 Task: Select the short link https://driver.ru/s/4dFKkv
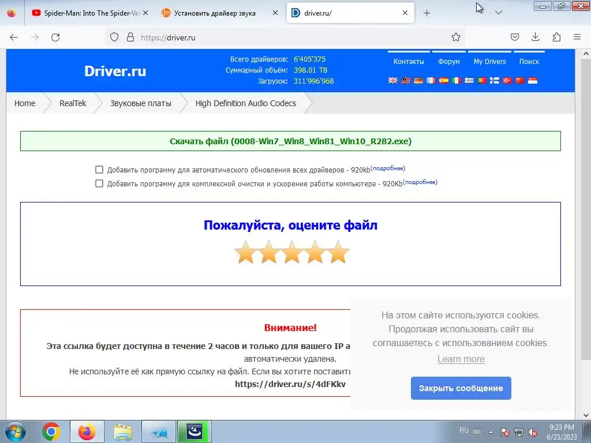(290, 384)
